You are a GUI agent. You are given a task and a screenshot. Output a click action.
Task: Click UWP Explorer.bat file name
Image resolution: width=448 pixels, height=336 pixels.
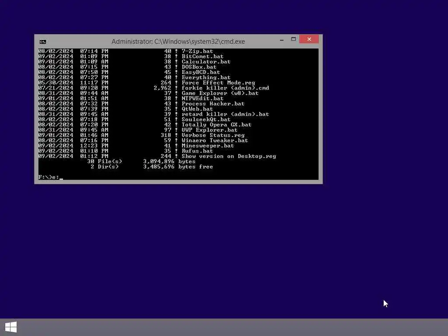[210, 130]
